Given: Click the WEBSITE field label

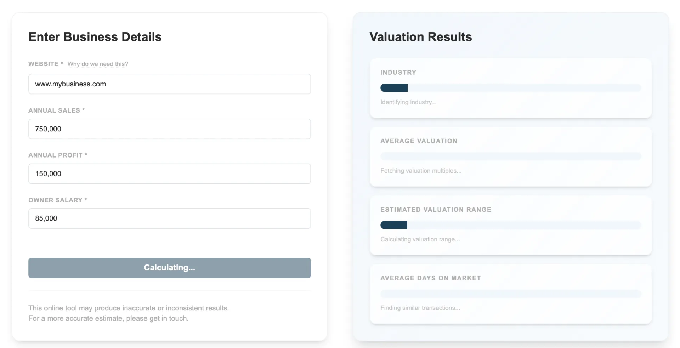Looking at the screenshot, I should 43,64.
